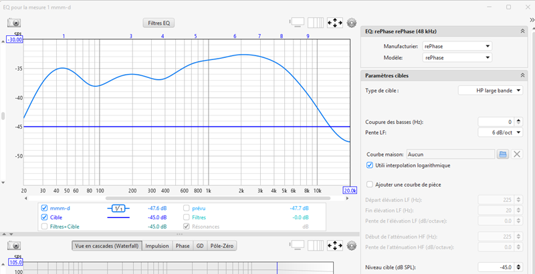This screenshot has width=535, height=274.
Task: Open the Modèle dropdown
Action: click(457, 57)
